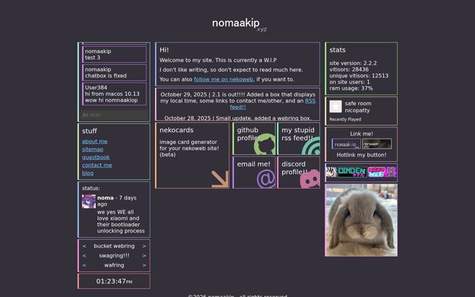Go to previous site in wafring
Viewport: 475px width, 297px height.
tap(84, 265)
